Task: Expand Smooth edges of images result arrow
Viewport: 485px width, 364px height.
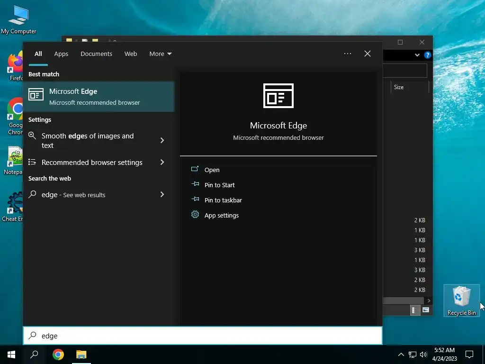Action: pyautogui.click(x=162, y=140)
